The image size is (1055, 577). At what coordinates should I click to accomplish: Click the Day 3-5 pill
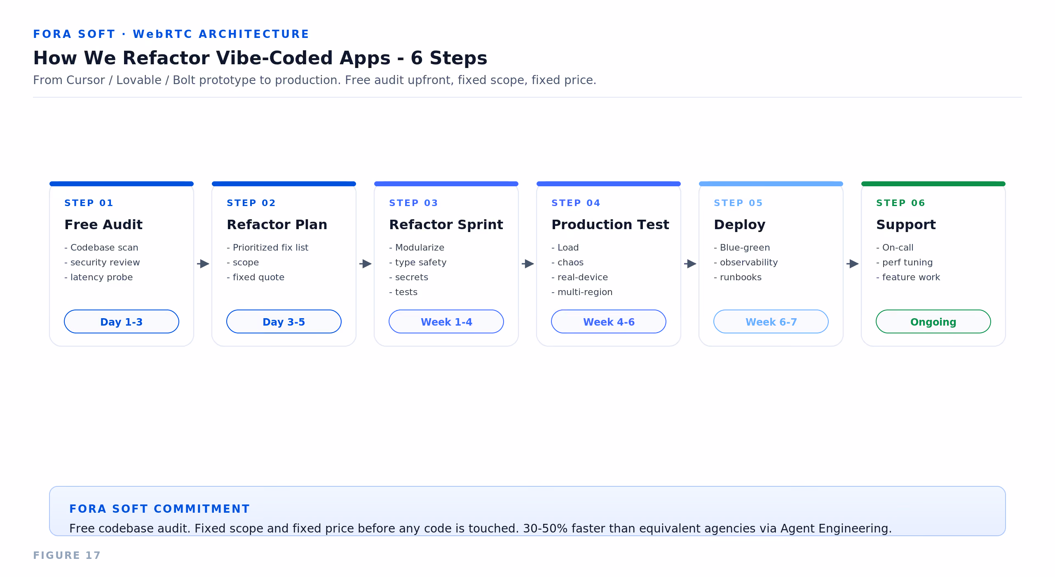click(x=284, y=321)
